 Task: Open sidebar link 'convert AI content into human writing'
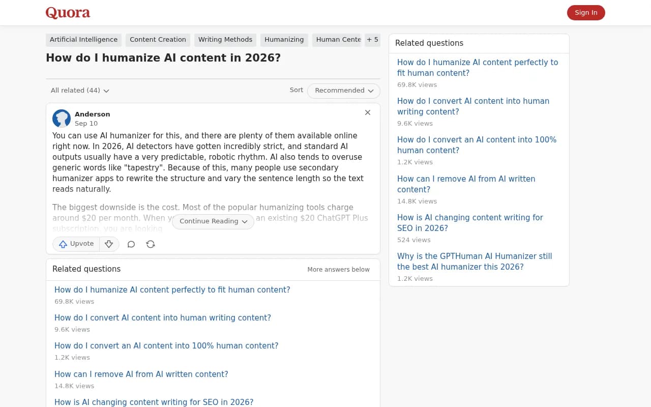(x=473, y=106)
